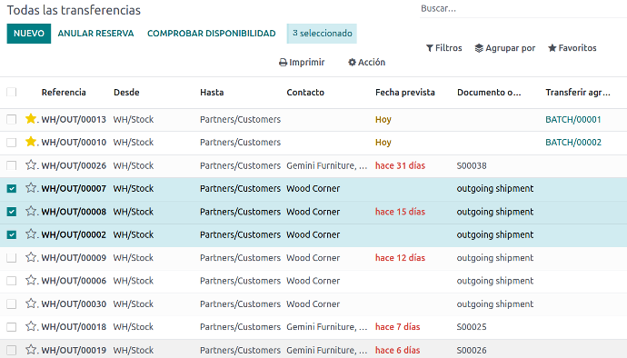
Task: Add star to WH/OUT/00030 row
Action: click(x=31, y=303)
